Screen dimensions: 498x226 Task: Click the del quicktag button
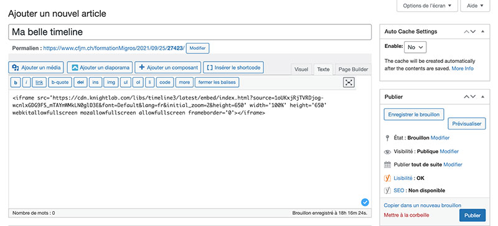point(80,82)
